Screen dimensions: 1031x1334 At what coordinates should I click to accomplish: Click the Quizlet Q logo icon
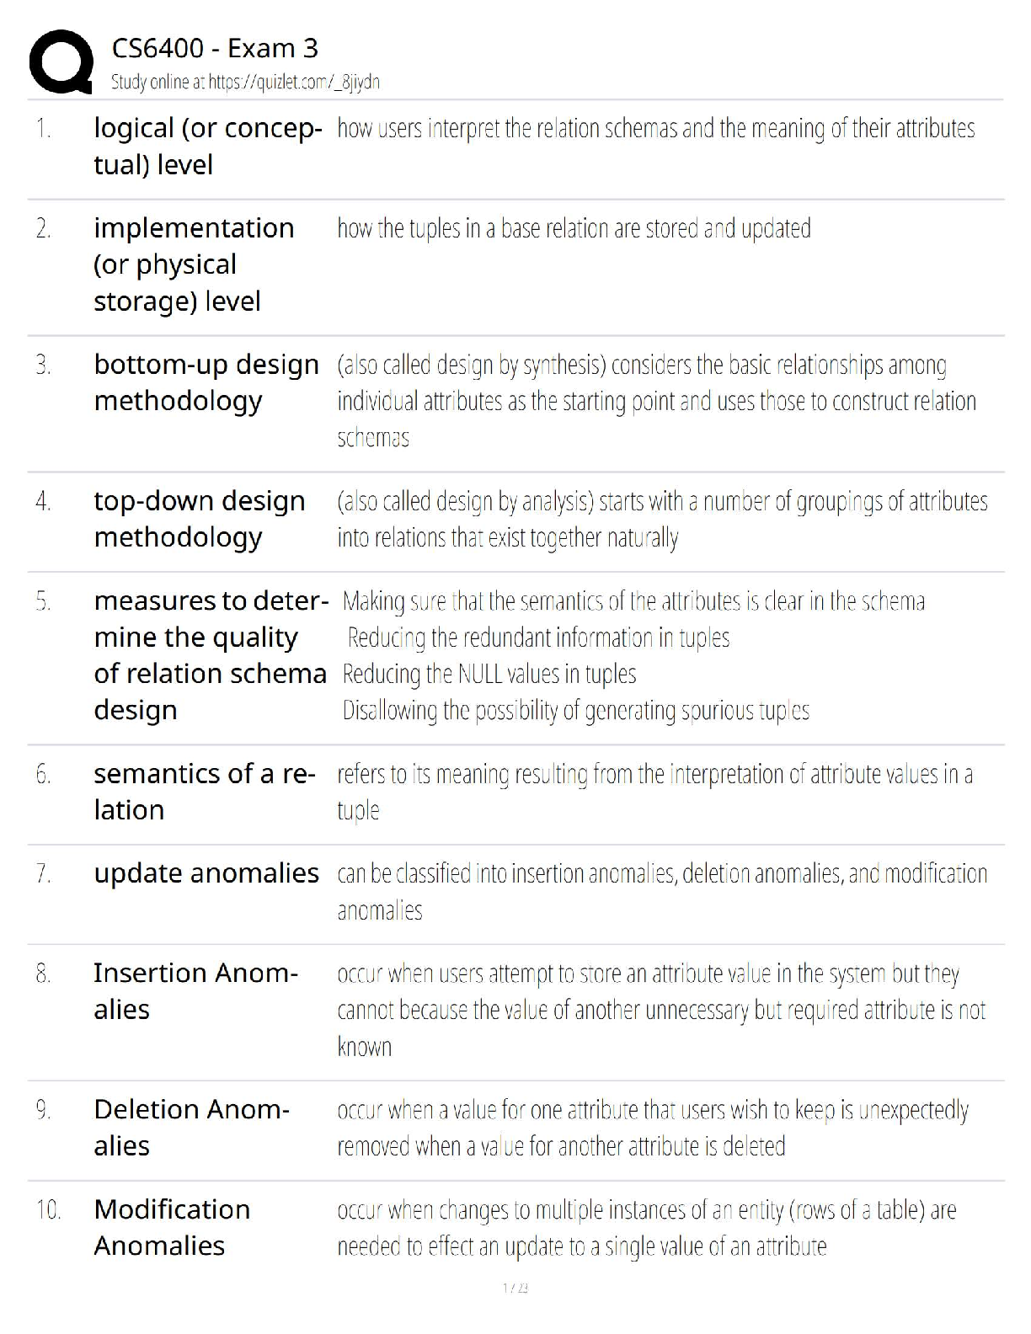click(60, 62)
